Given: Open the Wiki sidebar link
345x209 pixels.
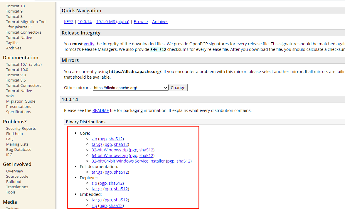Looking at the screenshot, I should tap(10, 96).
